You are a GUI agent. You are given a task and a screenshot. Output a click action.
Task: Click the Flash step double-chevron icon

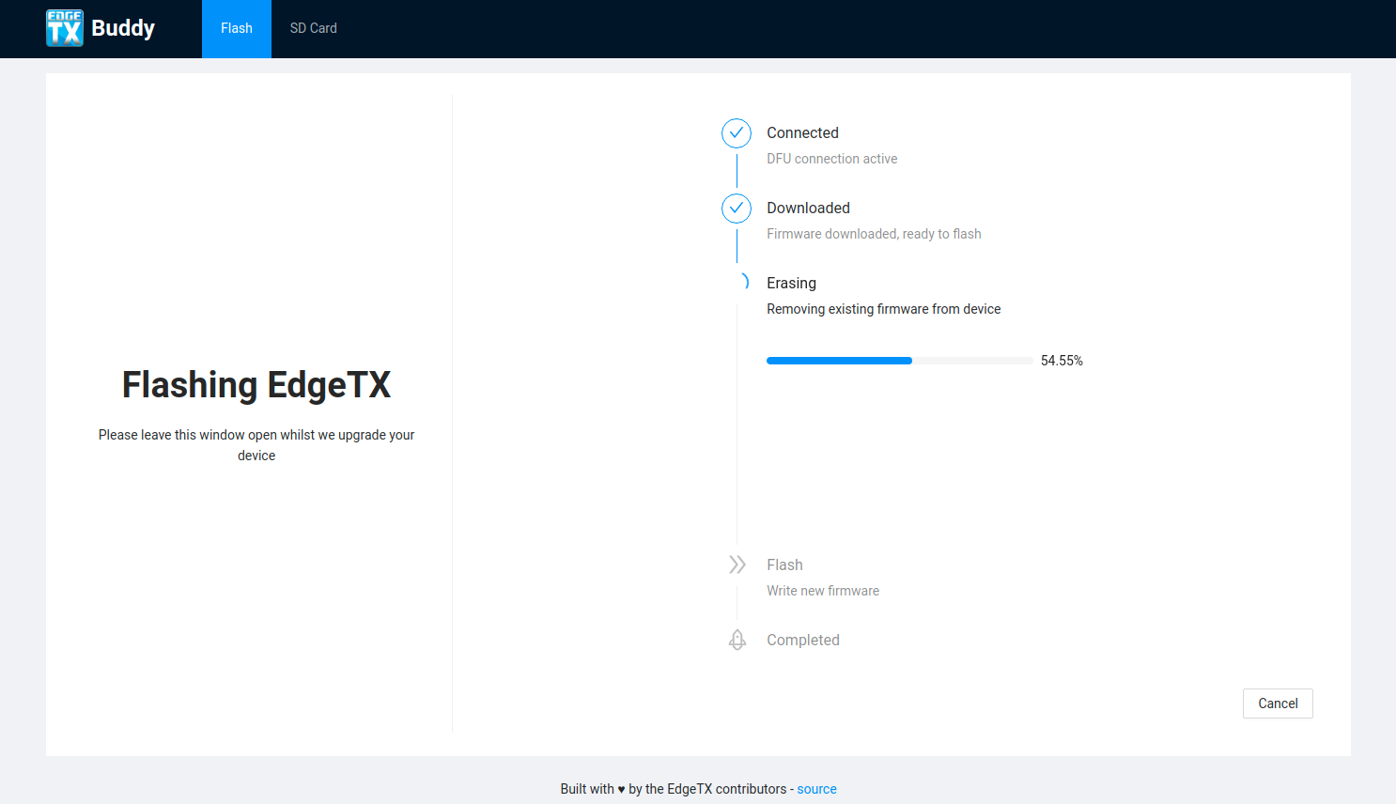point(737,564)
